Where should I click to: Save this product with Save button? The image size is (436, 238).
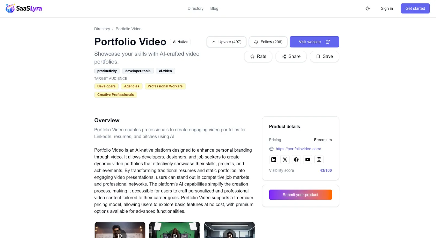coord(325,57)
